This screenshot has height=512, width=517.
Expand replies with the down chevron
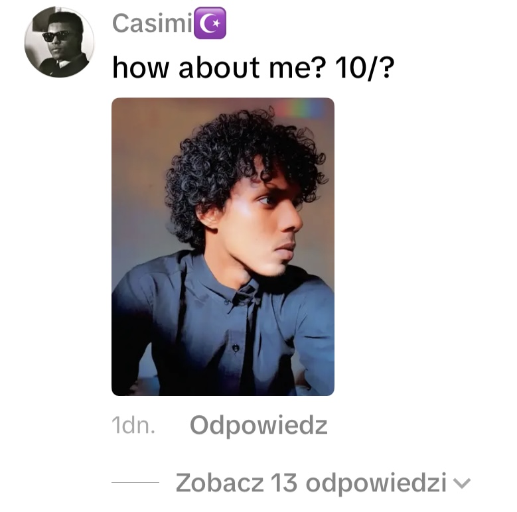462,483
